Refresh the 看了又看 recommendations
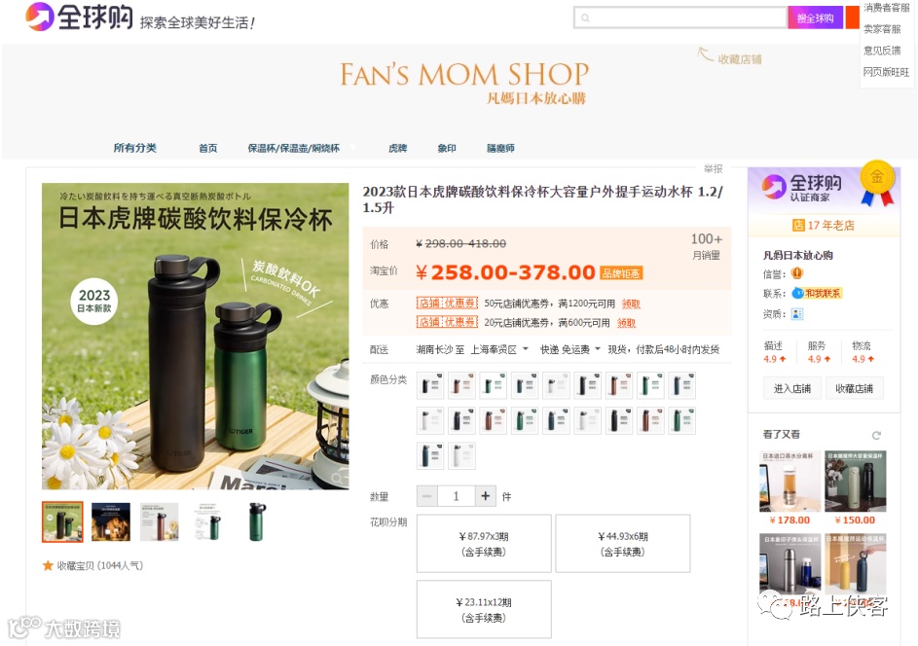Image resolution: width=918 pixels, height=646 pixels. (876, 435)
